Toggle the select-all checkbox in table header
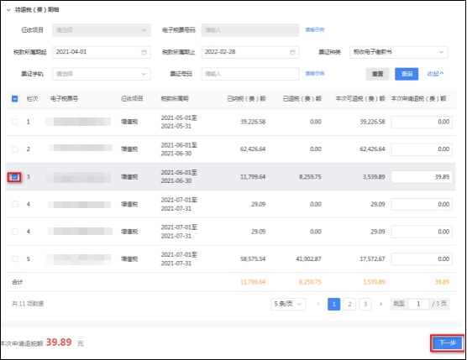467x360 pixels. click(x=14, y=99)
